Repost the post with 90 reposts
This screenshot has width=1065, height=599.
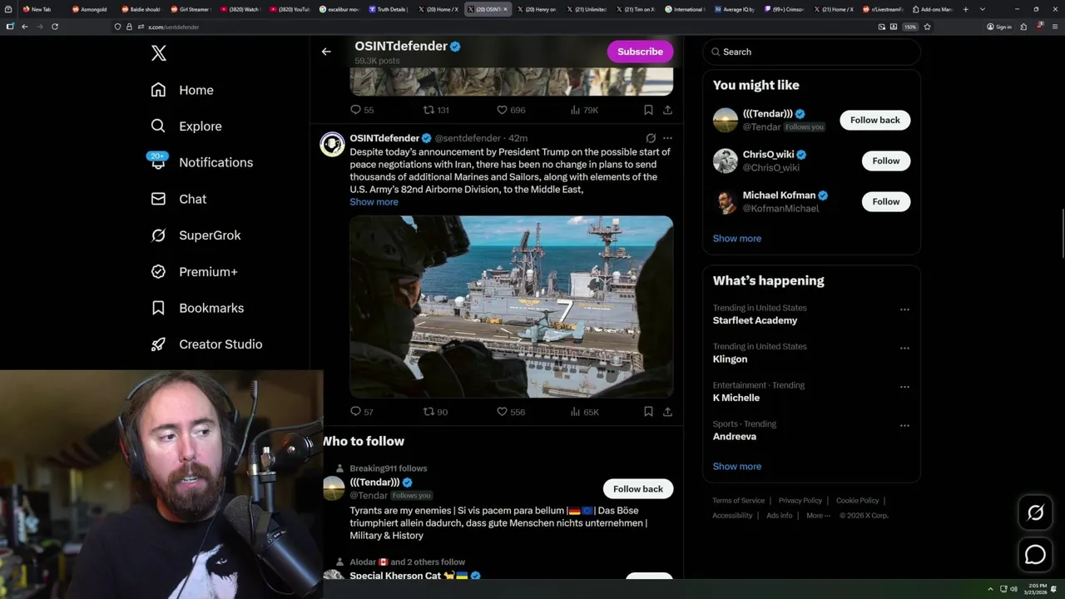436,412
